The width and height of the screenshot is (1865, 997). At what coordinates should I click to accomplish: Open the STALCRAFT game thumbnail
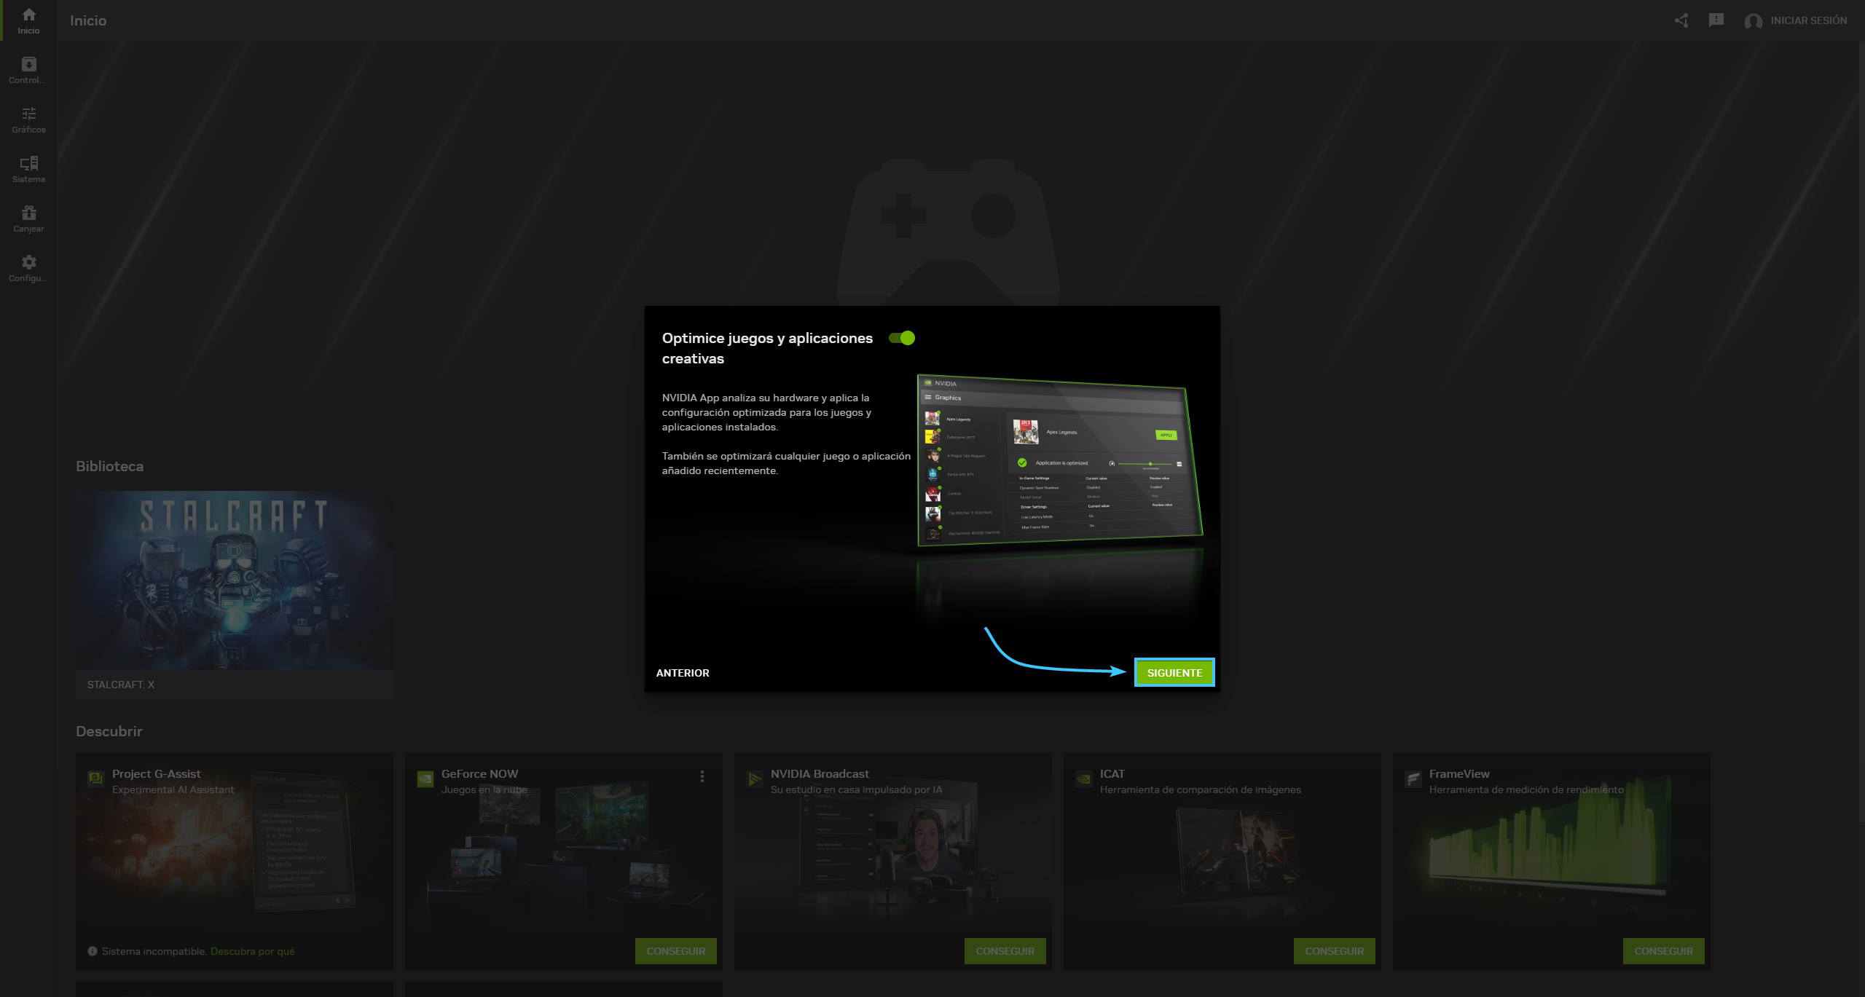coord(235,580)
